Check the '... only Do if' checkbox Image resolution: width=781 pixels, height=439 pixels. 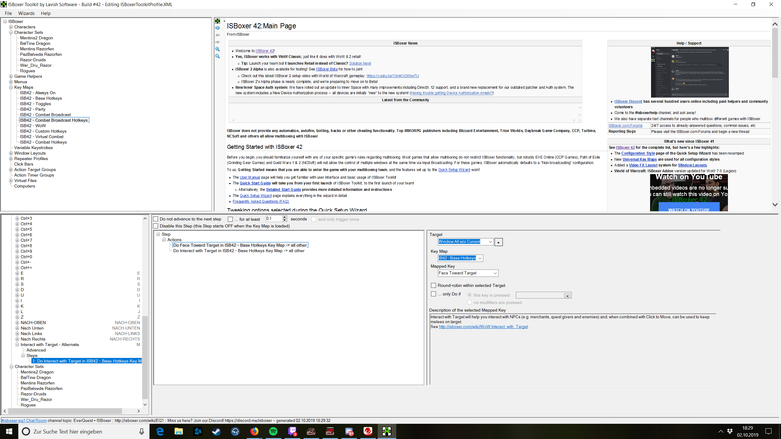tap(434, 294)
